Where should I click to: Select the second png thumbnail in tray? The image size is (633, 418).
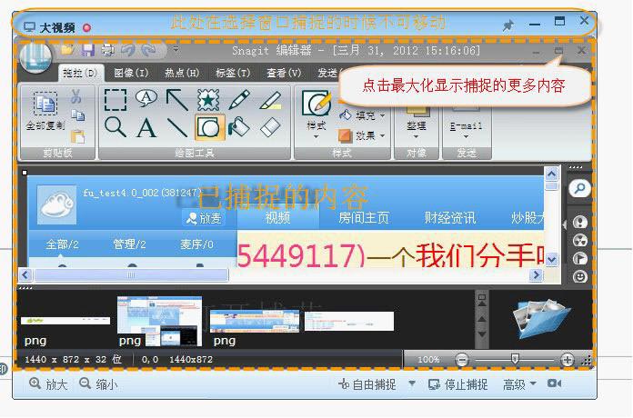click(x=159, y=322)
